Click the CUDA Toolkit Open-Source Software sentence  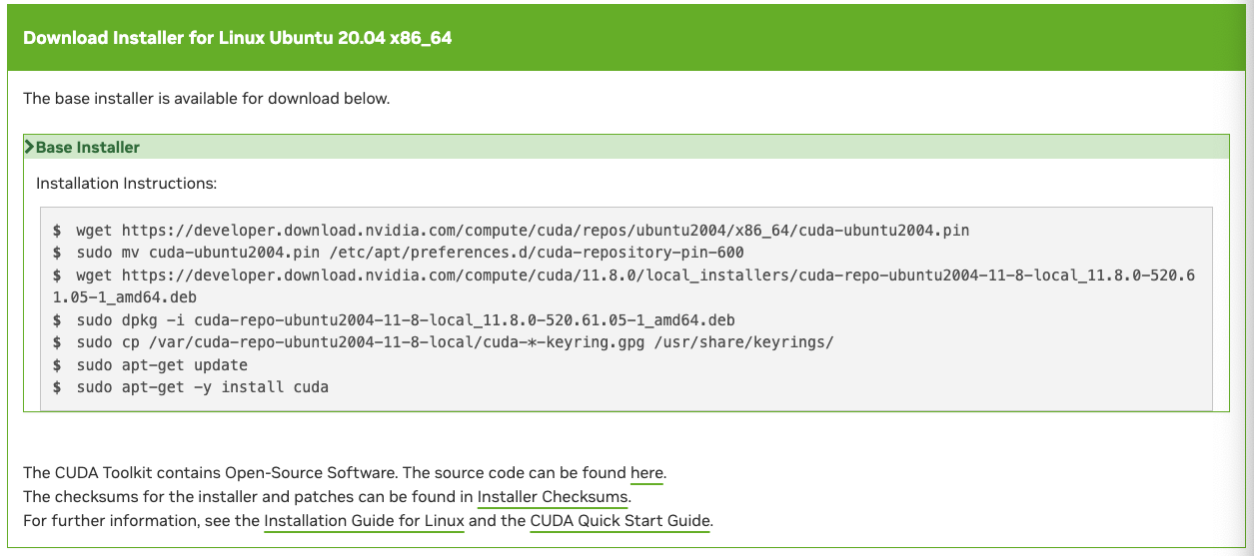pyautogui.click(x=345, y=473)
